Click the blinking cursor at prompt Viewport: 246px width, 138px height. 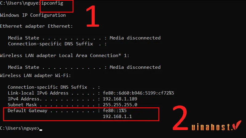click(41, 130)
